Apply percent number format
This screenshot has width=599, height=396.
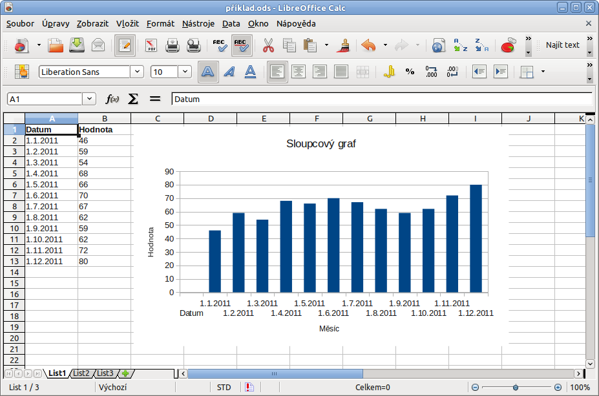410,72
